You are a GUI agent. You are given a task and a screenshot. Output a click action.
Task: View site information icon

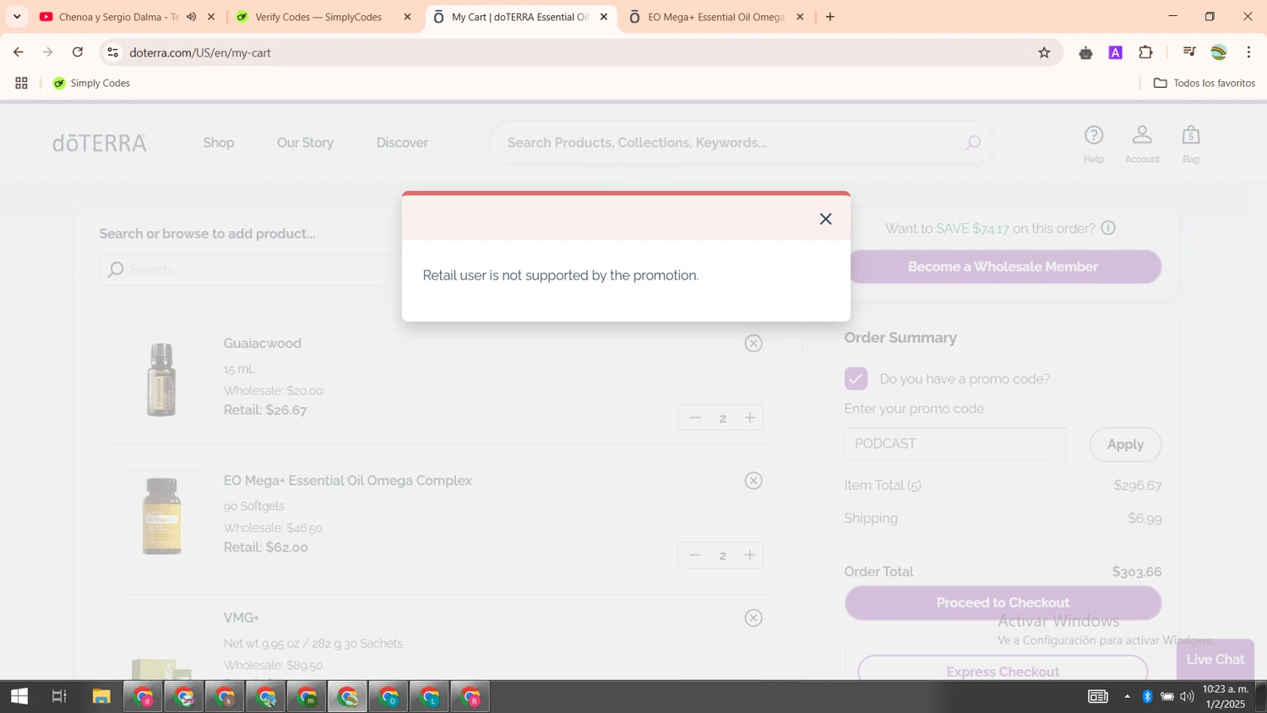(x=112, y=52)
